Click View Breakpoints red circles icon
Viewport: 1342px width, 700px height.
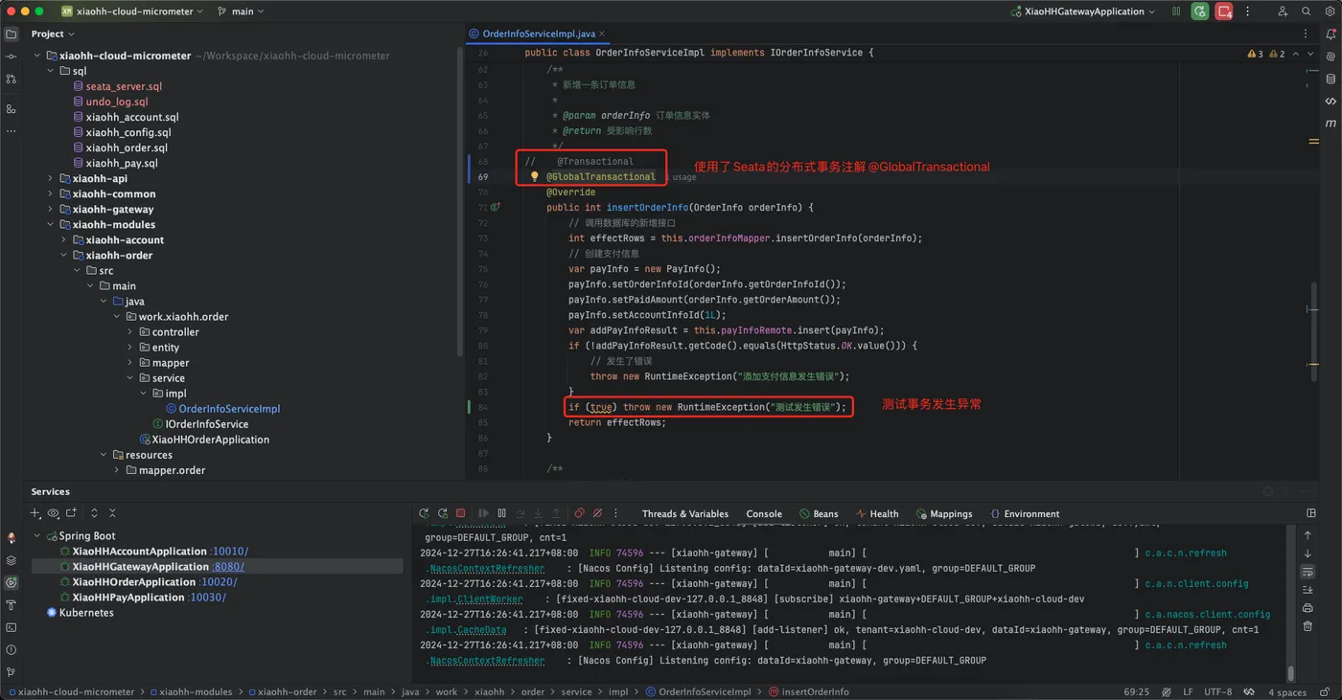[x=579, y=513]
